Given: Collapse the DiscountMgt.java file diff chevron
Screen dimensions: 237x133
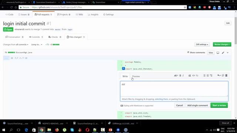Looking at the screenshot, I should [x=228, y=52].
